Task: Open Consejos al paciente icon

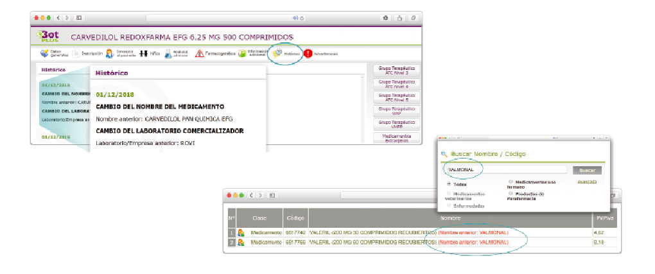Action: click(x=109, y=54)
